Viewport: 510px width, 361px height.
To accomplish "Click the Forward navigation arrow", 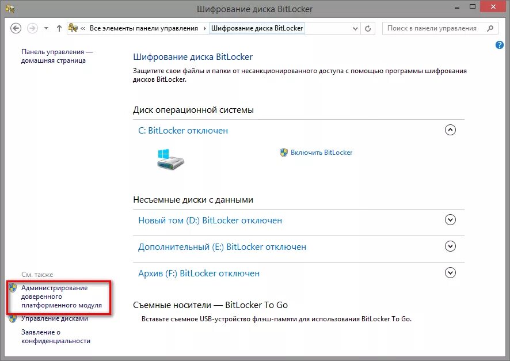I will [32, 28].
